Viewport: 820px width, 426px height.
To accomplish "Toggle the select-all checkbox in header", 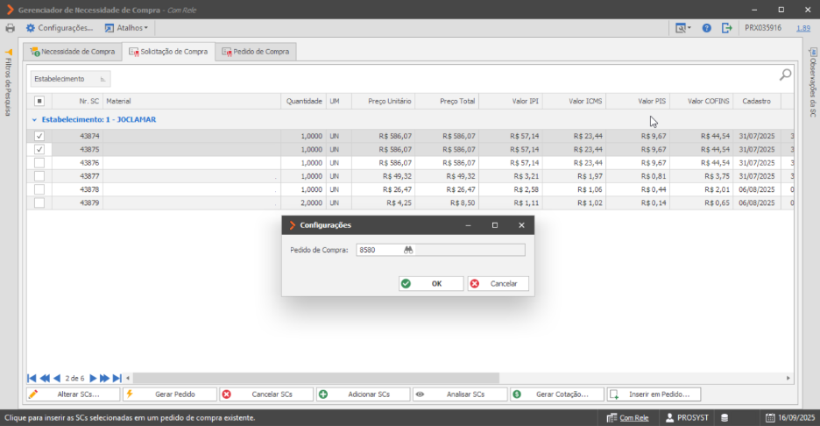I will click(39, 101).
